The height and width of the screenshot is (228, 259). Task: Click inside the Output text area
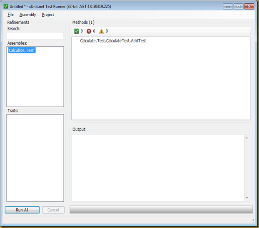coord(158,168)
